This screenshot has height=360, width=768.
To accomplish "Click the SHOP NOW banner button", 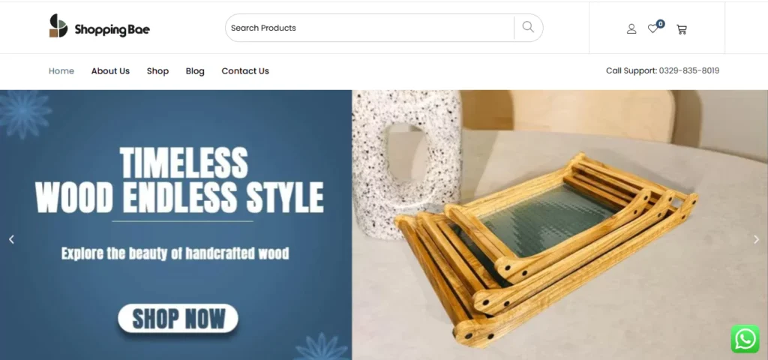I will click(178, 318).
